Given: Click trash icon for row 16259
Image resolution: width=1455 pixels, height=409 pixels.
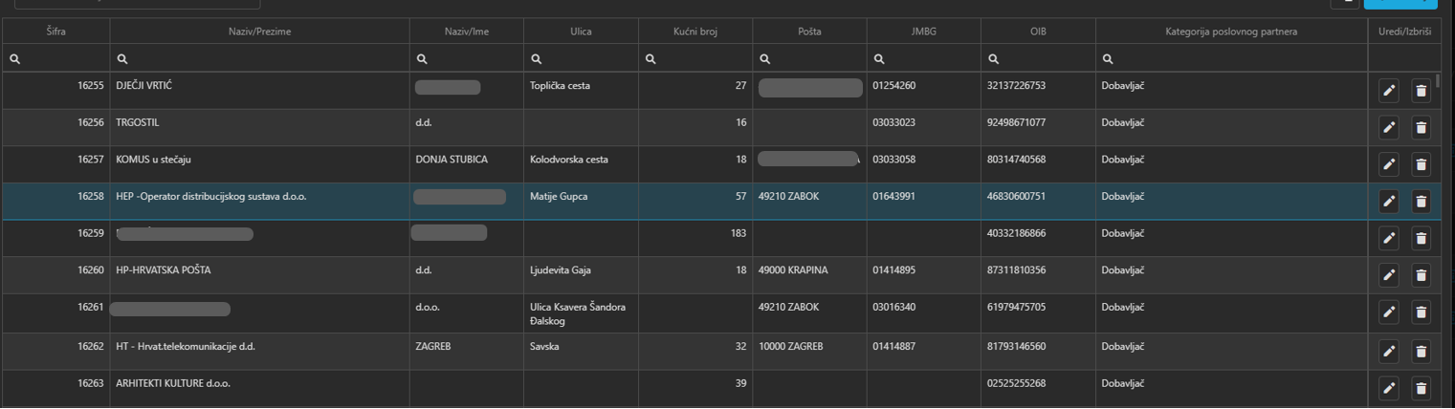Looking at the screenshot, I should 1421,238.
